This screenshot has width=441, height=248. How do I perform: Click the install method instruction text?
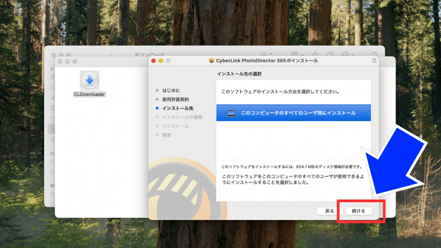click(x=281, y=91)
